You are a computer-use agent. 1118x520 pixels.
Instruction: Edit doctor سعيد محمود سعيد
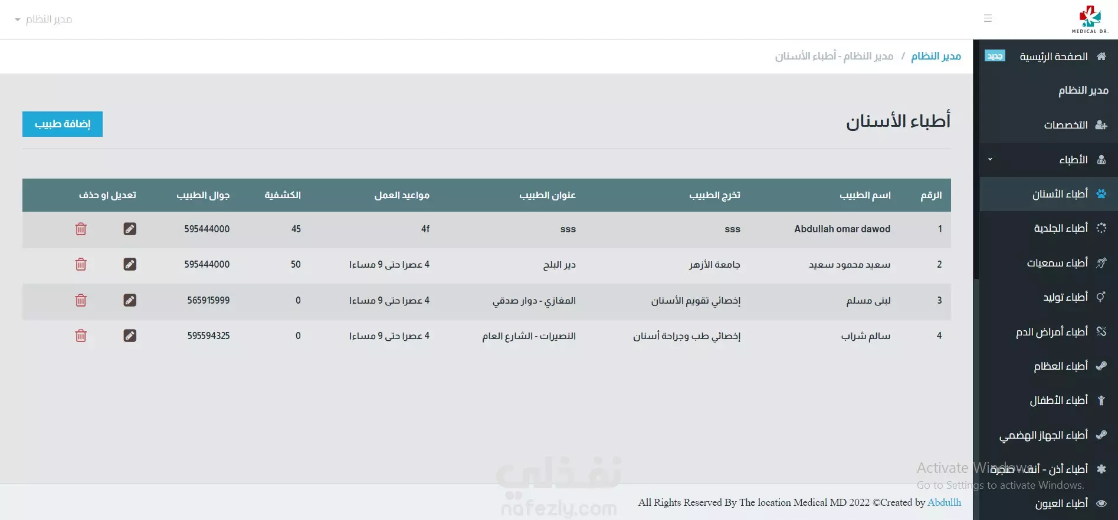130,264
